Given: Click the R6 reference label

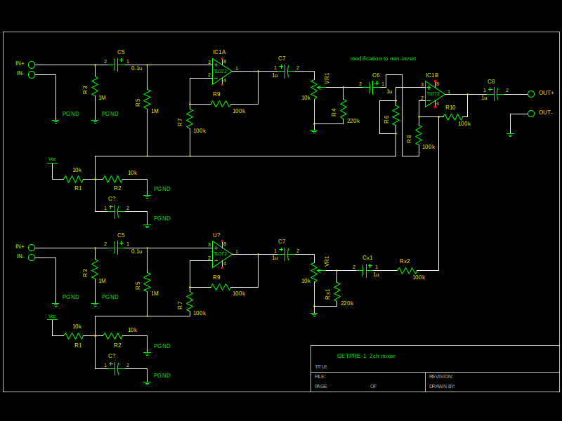Looking at the screenshot, I should pyautogui.click(x=386, y=119).
